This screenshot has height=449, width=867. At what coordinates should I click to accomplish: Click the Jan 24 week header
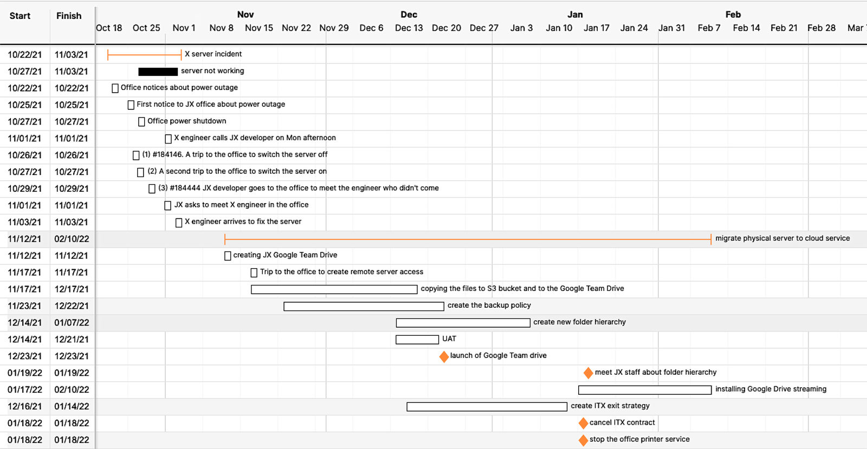coord(634,28)
